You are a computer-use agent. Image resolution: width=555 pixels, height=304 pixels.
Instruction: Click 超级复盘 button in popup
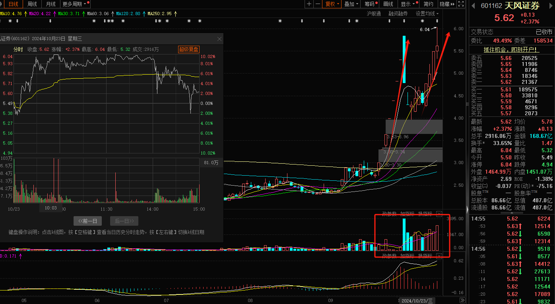(x=188, y=49)
